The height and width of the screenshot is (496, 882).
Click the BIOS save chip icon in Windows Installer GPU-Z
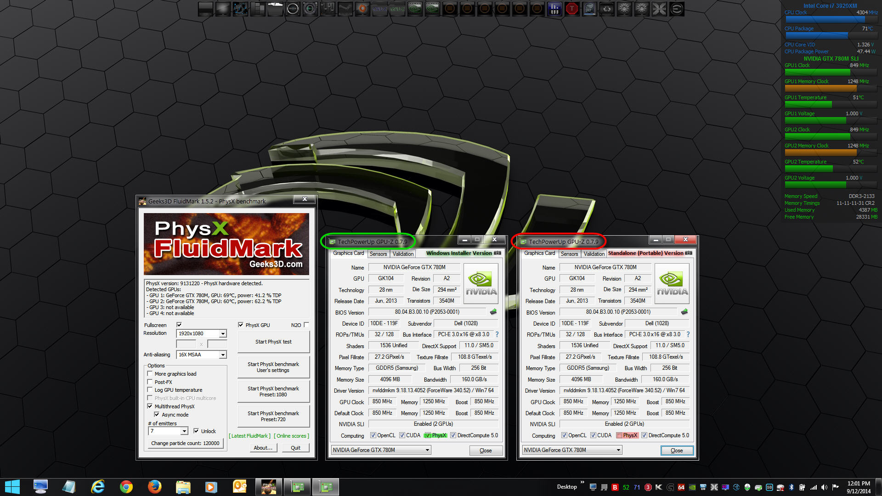493,312
